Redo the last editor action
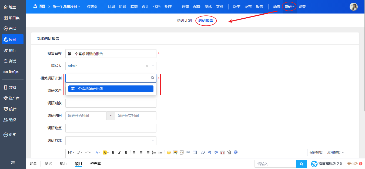 coord(216,153)
